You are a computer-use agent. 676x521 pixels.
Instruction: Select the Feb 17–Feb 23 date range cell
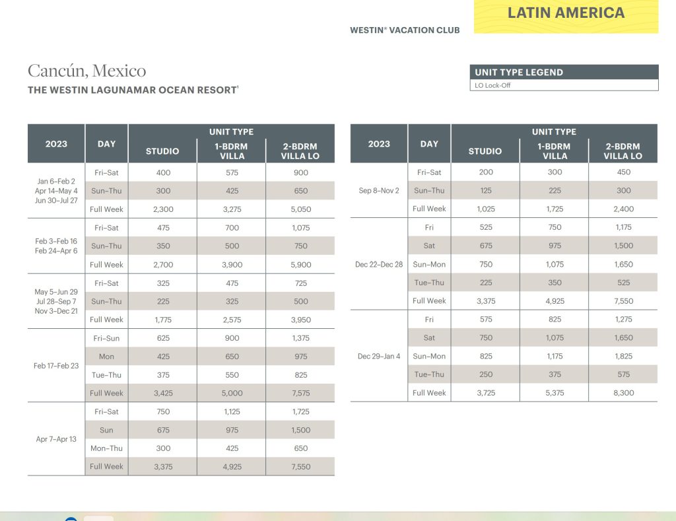click(x=56, y=366)
